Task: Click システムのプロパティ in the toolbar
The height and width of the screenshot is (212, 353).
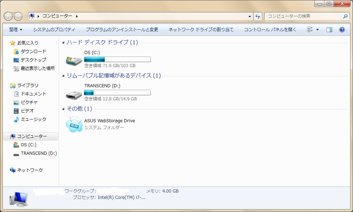Action: 54,30
